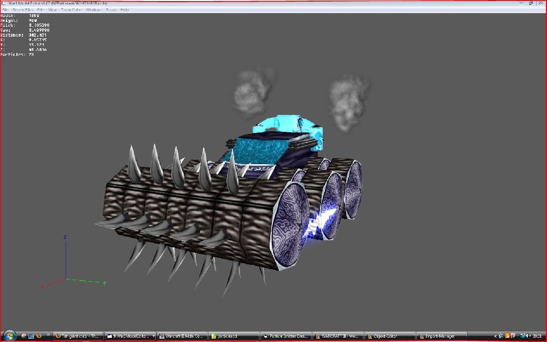
Task: Expand the quick launch overflow chevron
Action: [48, 335]
